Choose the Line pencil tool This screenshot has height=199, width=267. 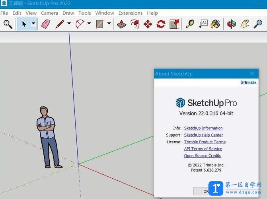(x=60, y=24)
